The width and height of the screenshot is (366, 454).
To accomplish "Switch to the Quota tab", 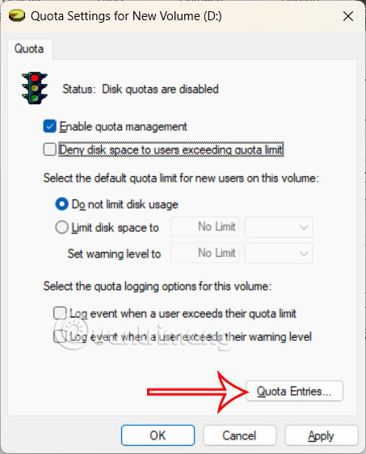I will [29, 49].
